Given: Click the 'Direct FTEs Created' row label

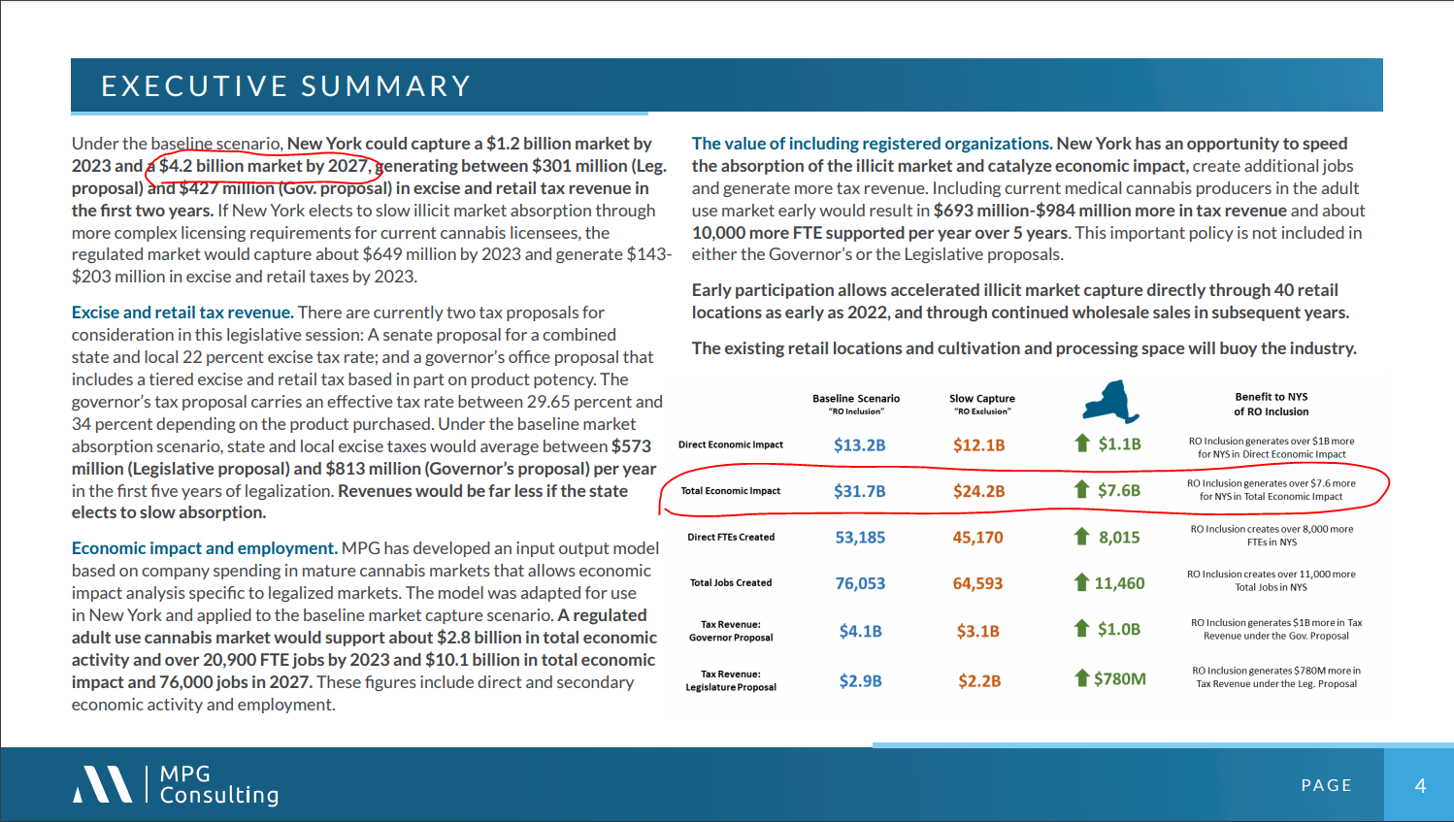Looking at the screenshot, I should (x=731, y=537).
